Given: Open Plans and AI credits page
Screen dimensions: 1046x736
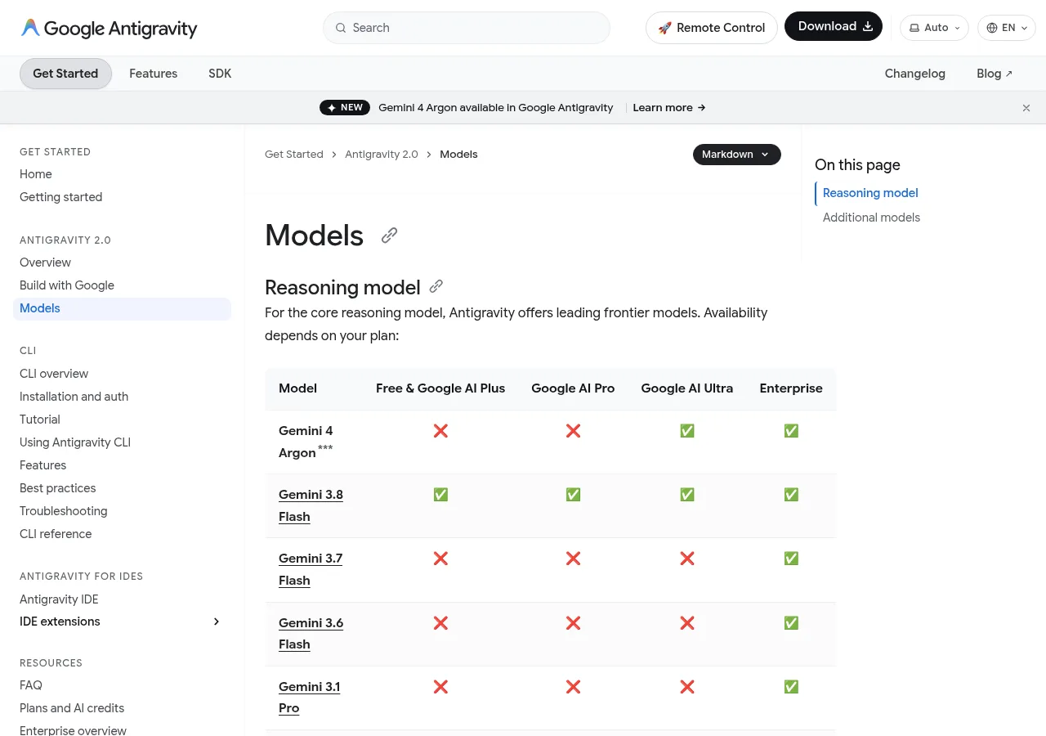Looking at the screenshot, I should [72, 708].
